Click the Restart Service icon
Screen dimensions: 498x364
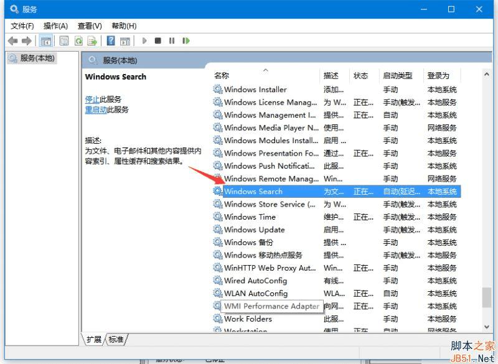coord(186,40)
